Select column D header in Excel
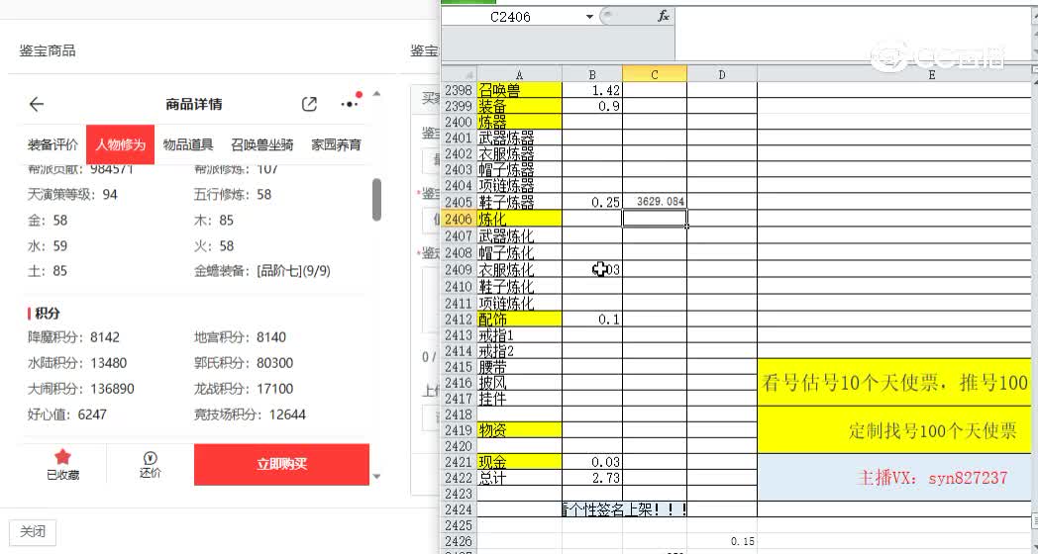Image resolution: width=1038 pixels, height=554 pixels. 722,75
